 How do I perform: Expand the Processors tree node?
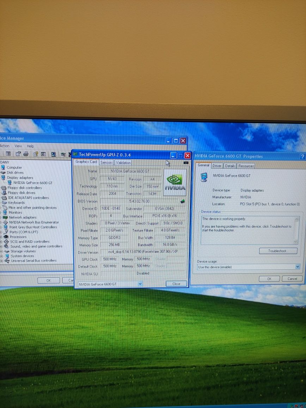(x=1, y=237)
